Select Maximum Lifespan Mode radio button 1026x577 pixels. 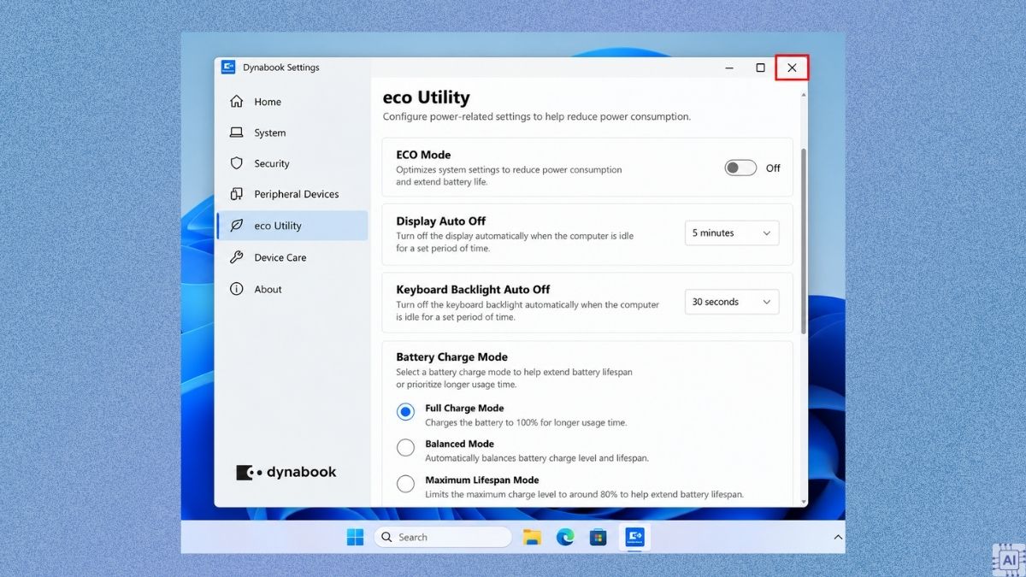pyautogui.click(x=405, y=484)
